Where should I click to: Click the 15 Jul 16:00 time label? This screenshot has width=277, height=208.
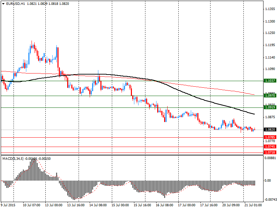tap(142, 205)
